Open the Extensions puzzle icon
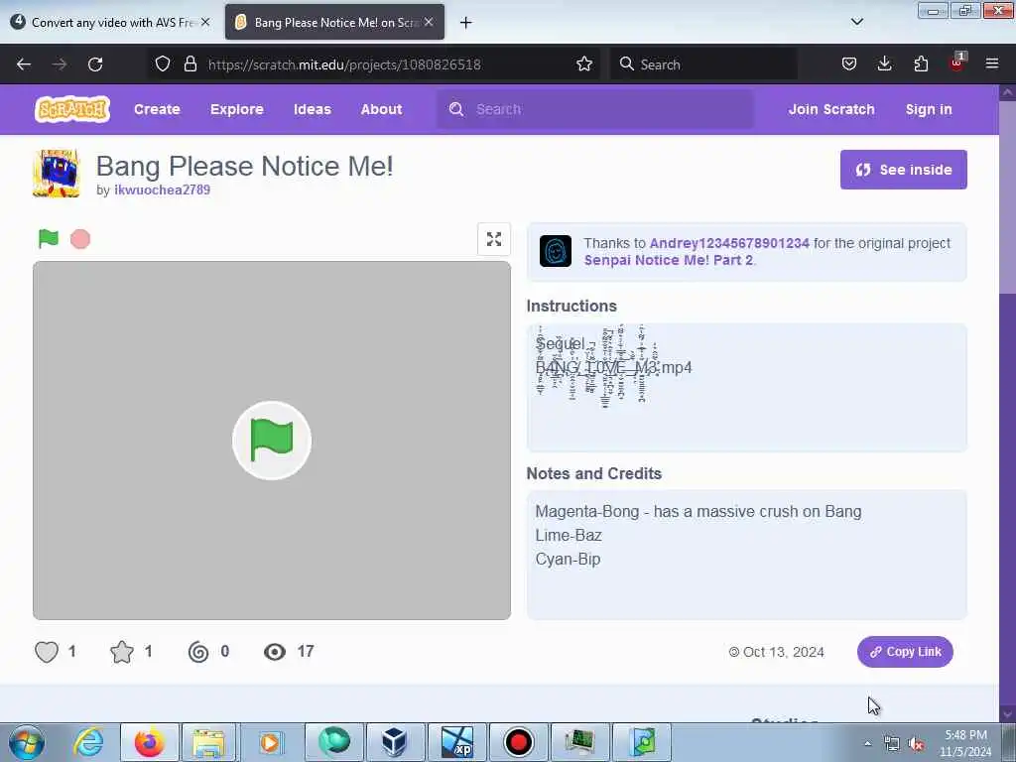Screen dimensions: 1016x762 [x=921, y=63]
